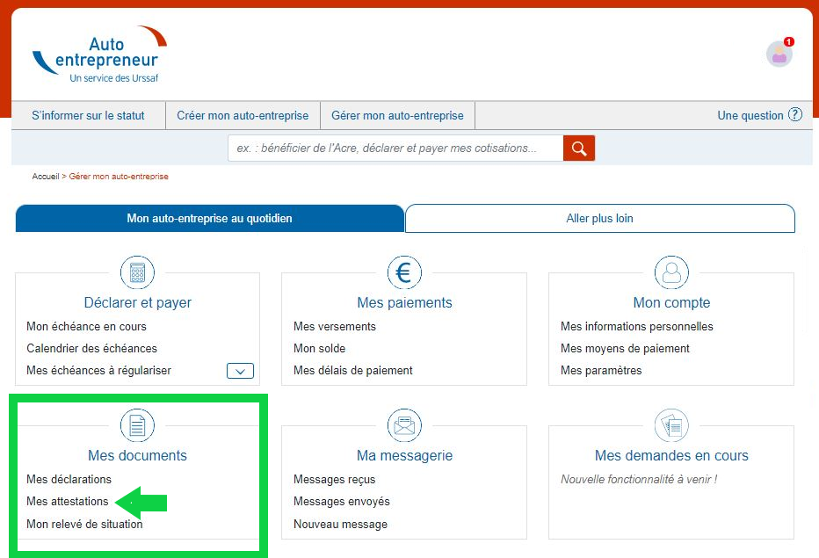
Task: Select the euro icon above Mes paiements
Action: [x=404, y=272]
